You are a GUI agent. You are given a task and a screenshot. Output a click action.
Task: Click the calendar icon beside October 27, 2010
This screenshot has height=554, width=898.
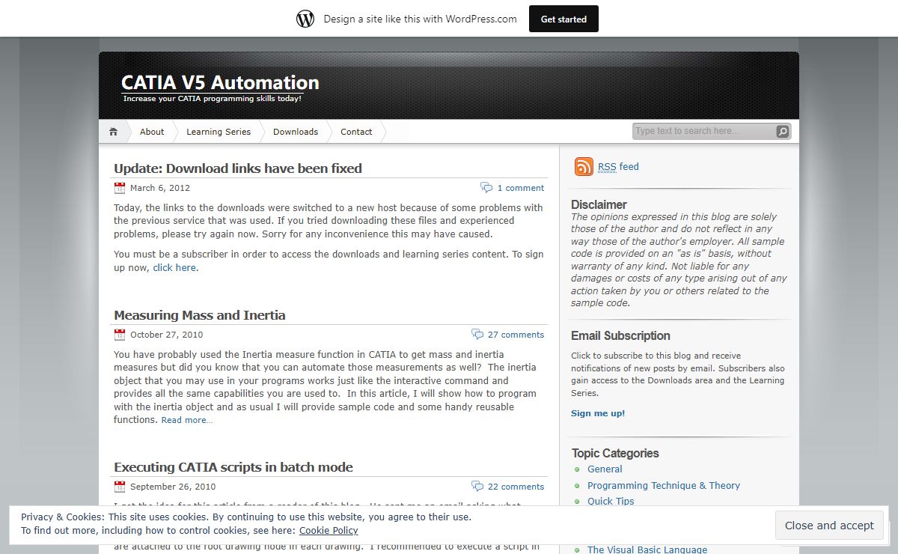pyautogui.click(x=120, y=335)
